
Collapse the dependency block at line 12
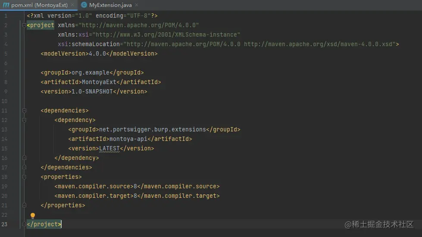pos(24,120)
